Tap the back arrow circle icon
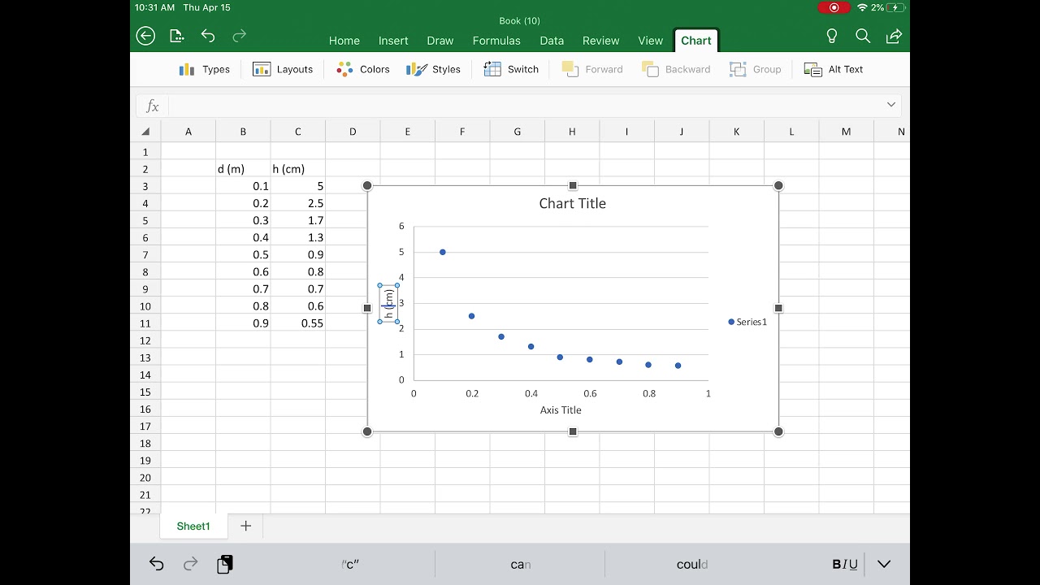This screenshot has height=585, width=1040. pos(145,36)
